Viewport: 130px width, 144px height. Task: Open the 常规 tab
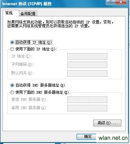click(9, 13)
